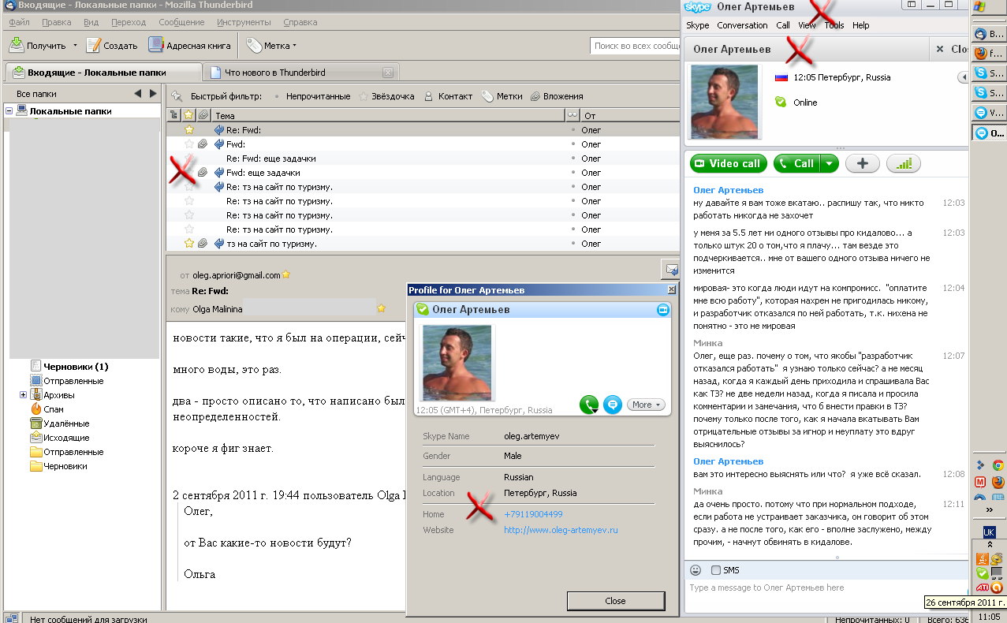Click the call quality signal bars icon
The width and height of the screenshot is (1007, 623).
click(904, 163)
